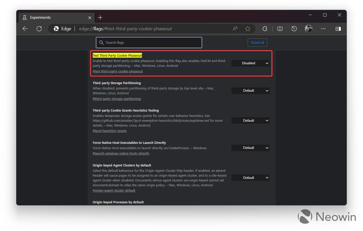Refresh the page with reload icon
Screen dimensions: 363x231
click(39, 29)
